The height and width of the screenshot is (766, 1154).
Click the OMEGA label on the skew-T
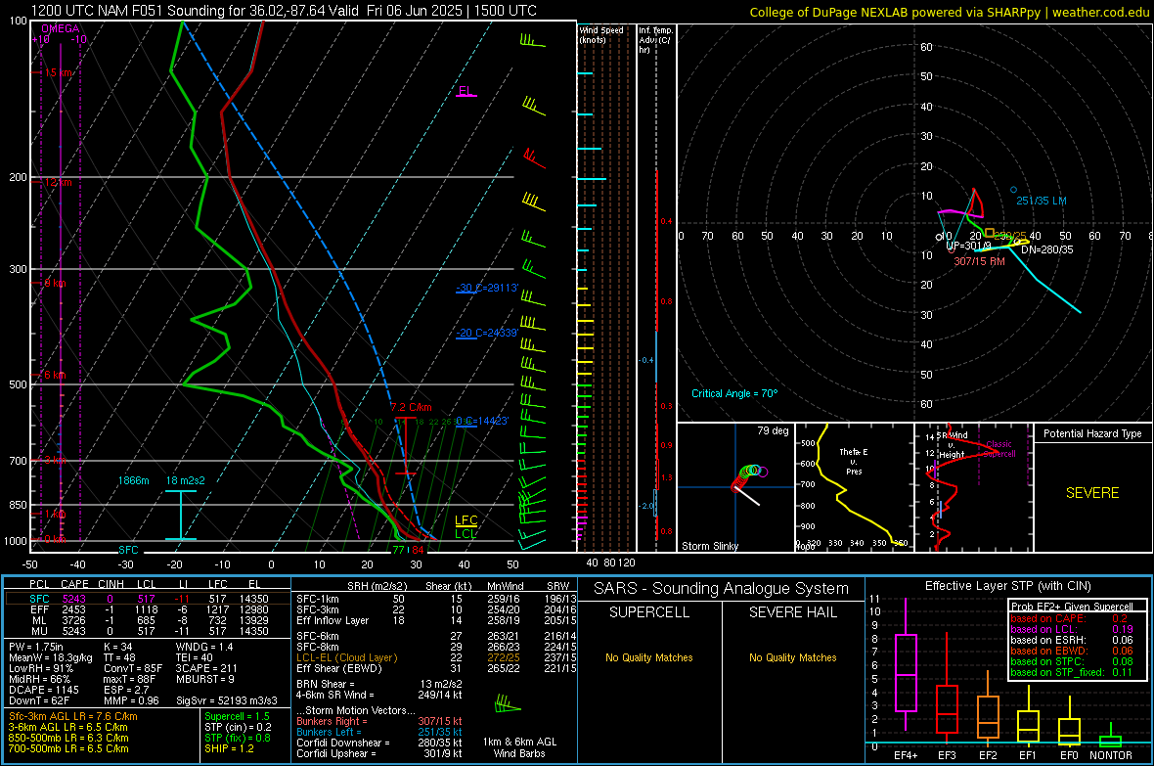click(61, 28)
